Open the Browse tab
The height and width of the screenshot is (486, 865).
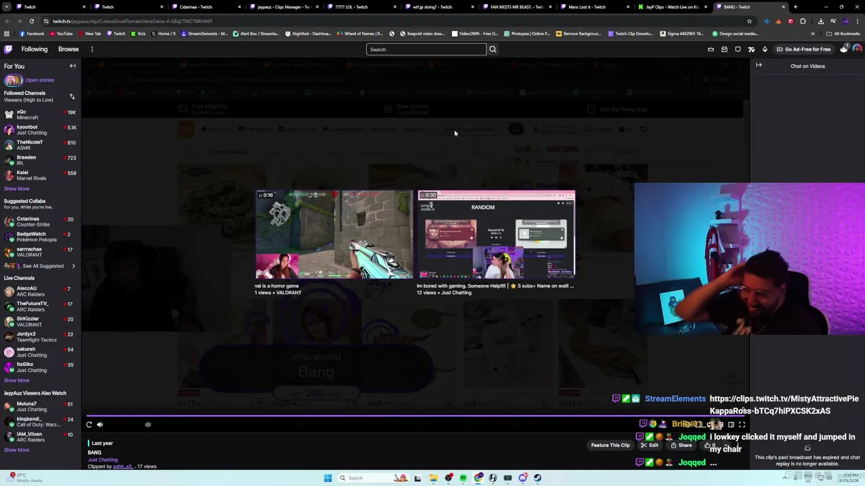pyautogui.click(x=68, y=49)
